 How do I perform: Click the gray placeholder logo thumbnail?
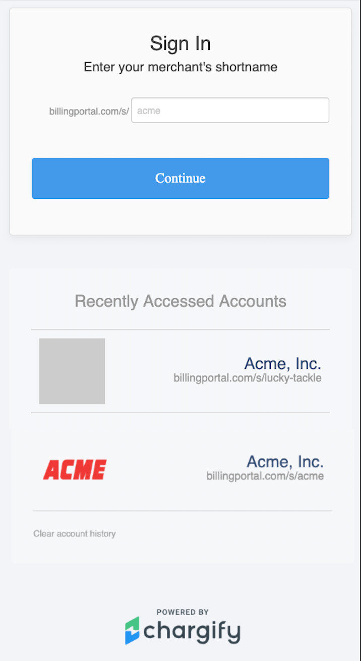(72, 371)
